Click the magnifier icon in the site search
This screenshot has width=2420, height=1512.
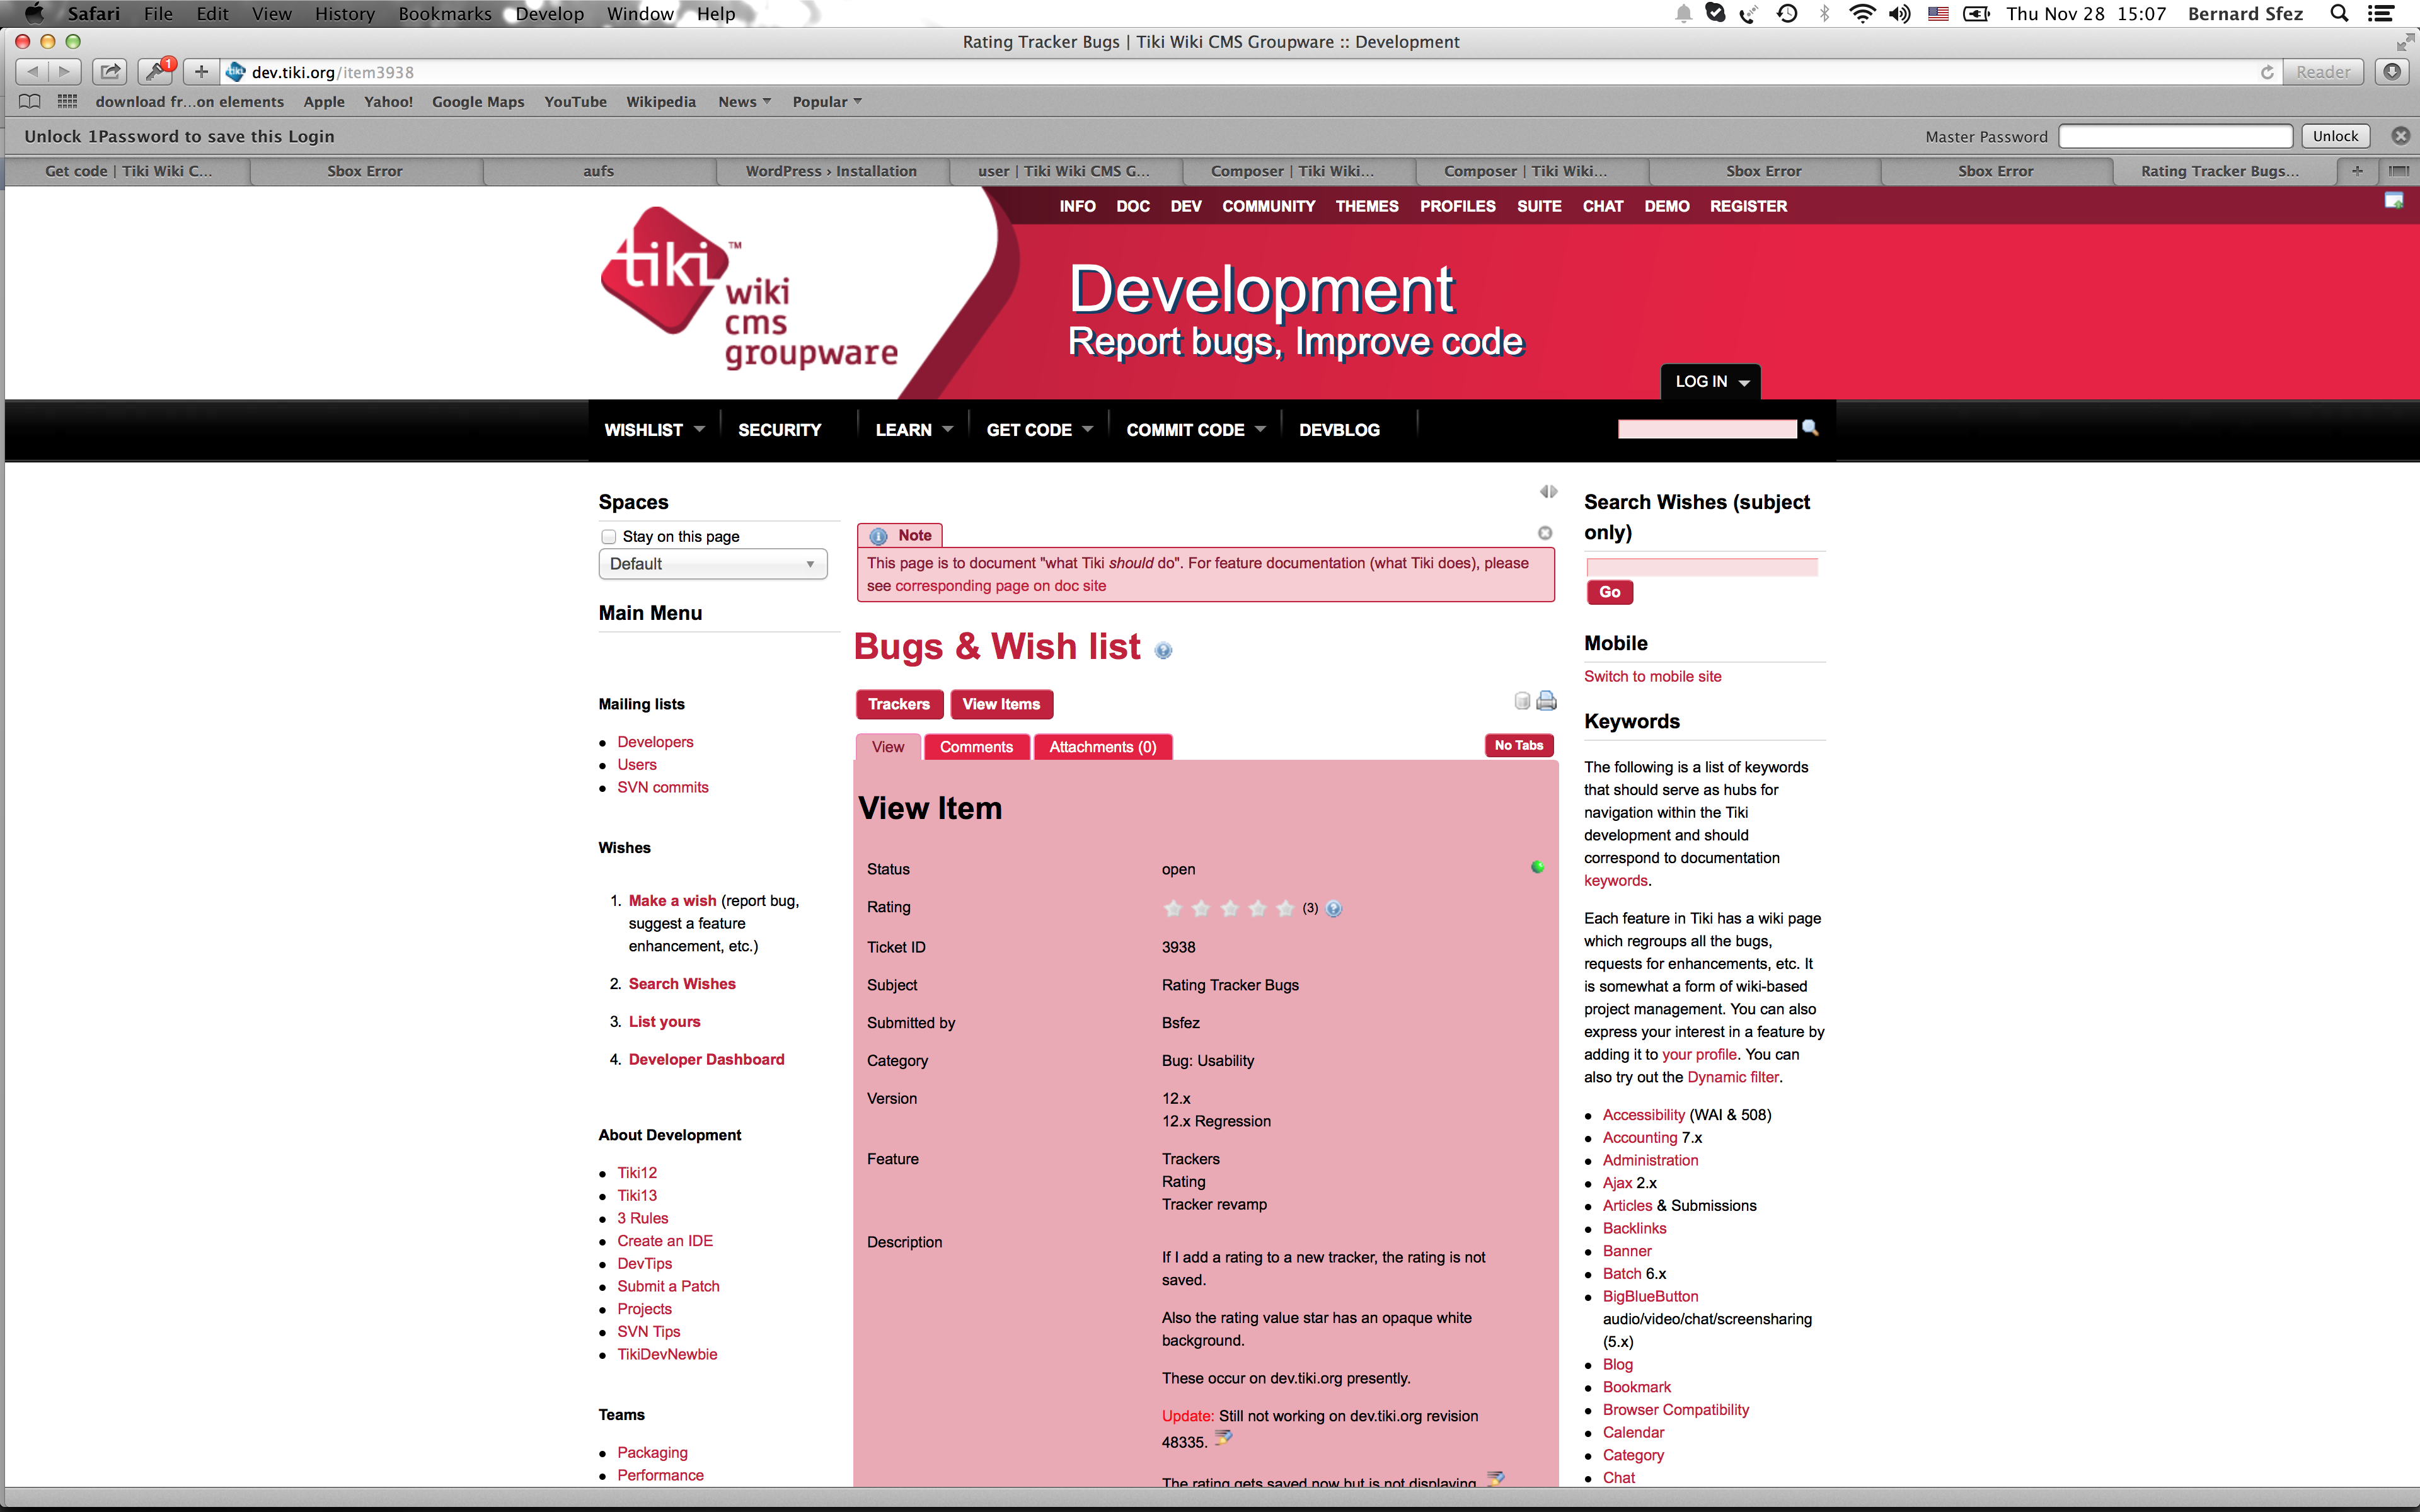click(1810, 428)
